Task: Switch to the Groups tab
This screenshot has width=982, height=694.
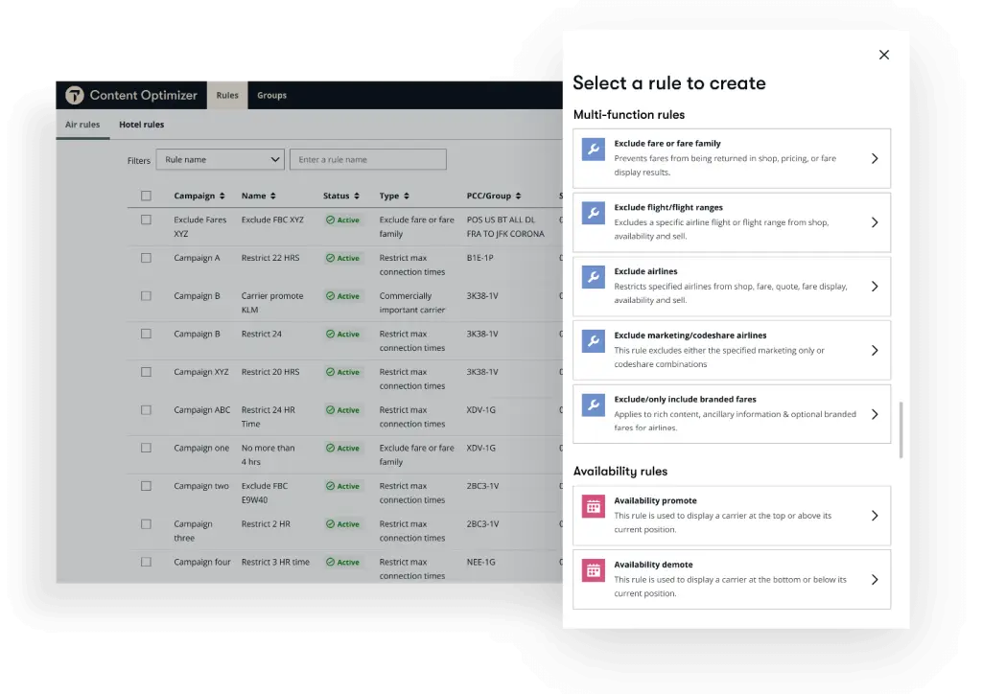Action: [x=271, y=96]
